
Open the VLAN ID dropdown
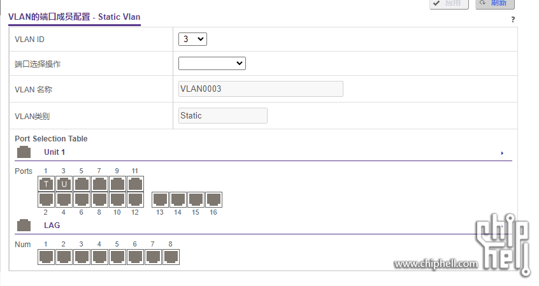(192, 39)
